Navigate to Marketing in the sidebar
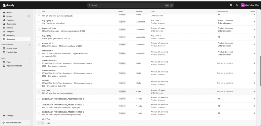 11,35
